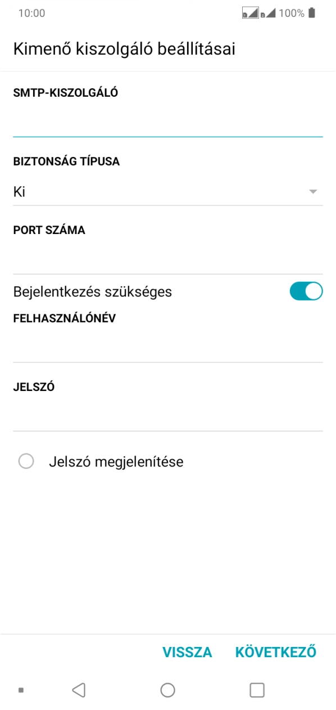
Task: Select the SMTP-KISZOLGÁLÓ section label
Action: point(64,92)
